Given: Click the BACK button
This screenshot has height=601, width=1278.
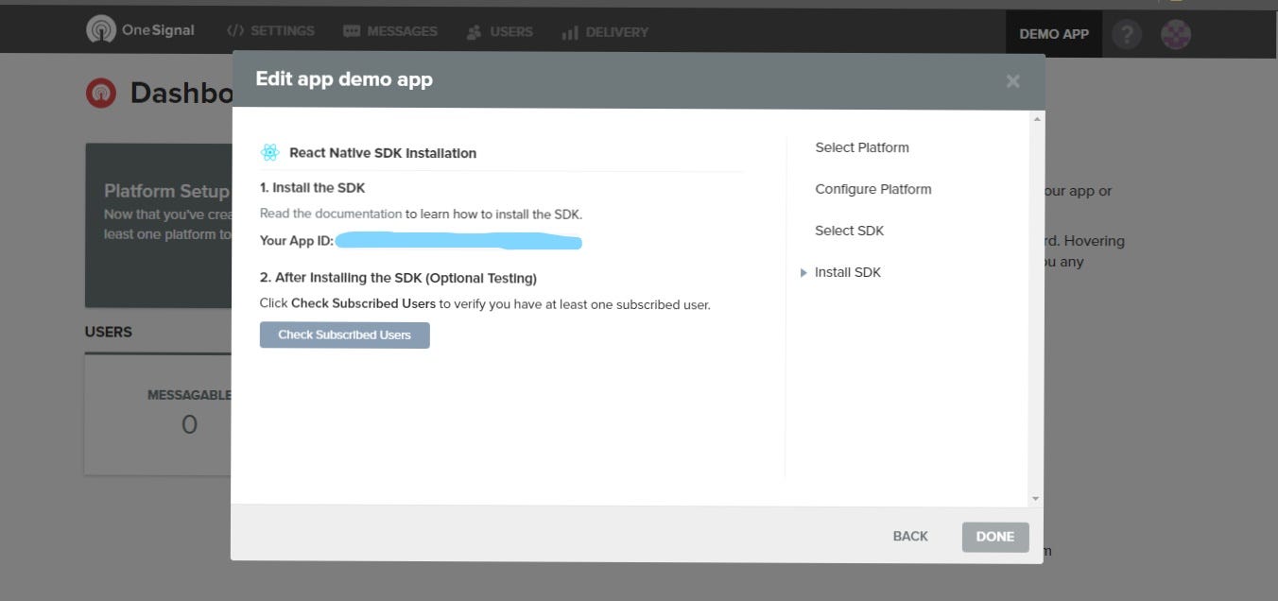Looking at the screenshot, I should pyautogui.click(x=910, y=536).
